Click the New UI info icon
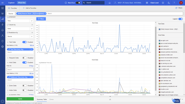185x104 pixels. 66,3
